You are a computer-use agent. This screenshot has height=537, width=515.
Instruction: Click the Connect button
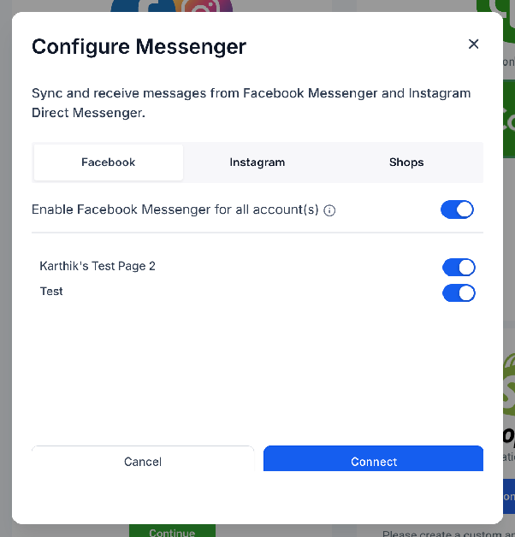coord(374,459)
